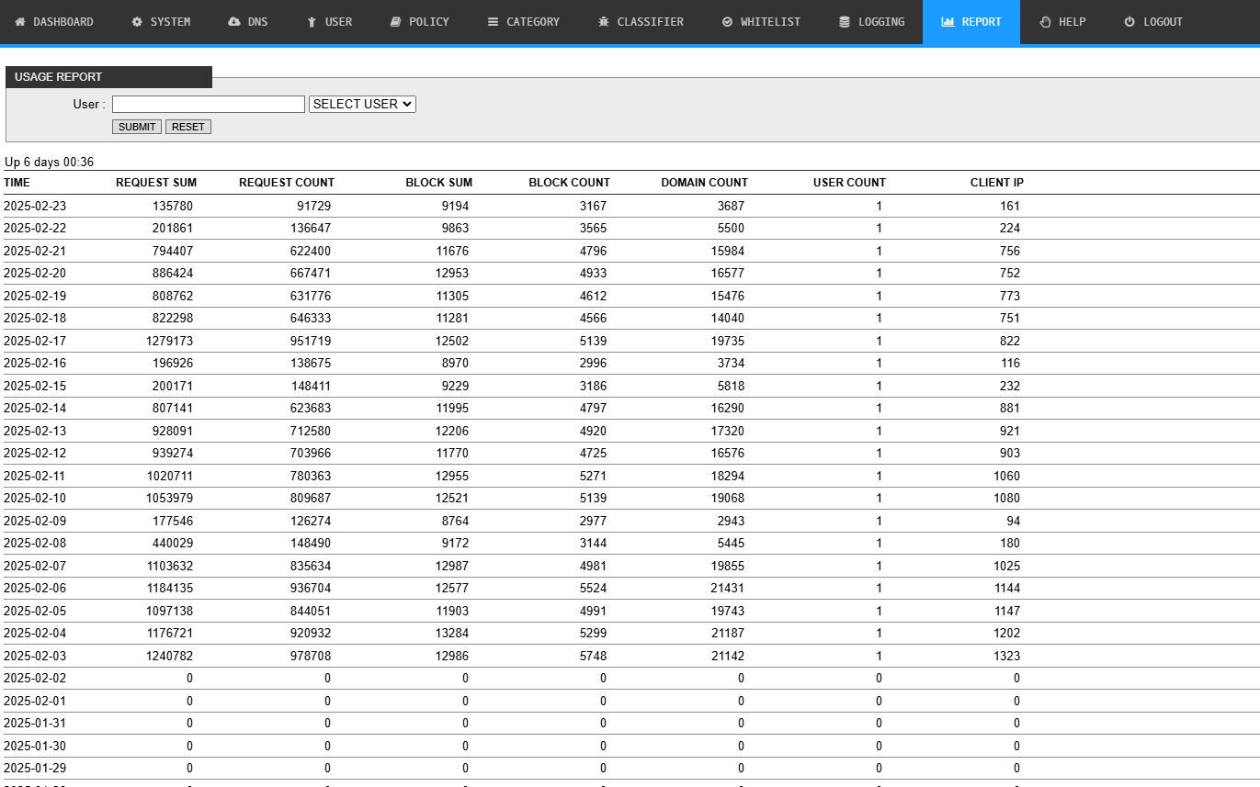Viewport: 1260px width, 787px height.
Task: Click client IP value 1323
Action: [x=1006, y=657]
